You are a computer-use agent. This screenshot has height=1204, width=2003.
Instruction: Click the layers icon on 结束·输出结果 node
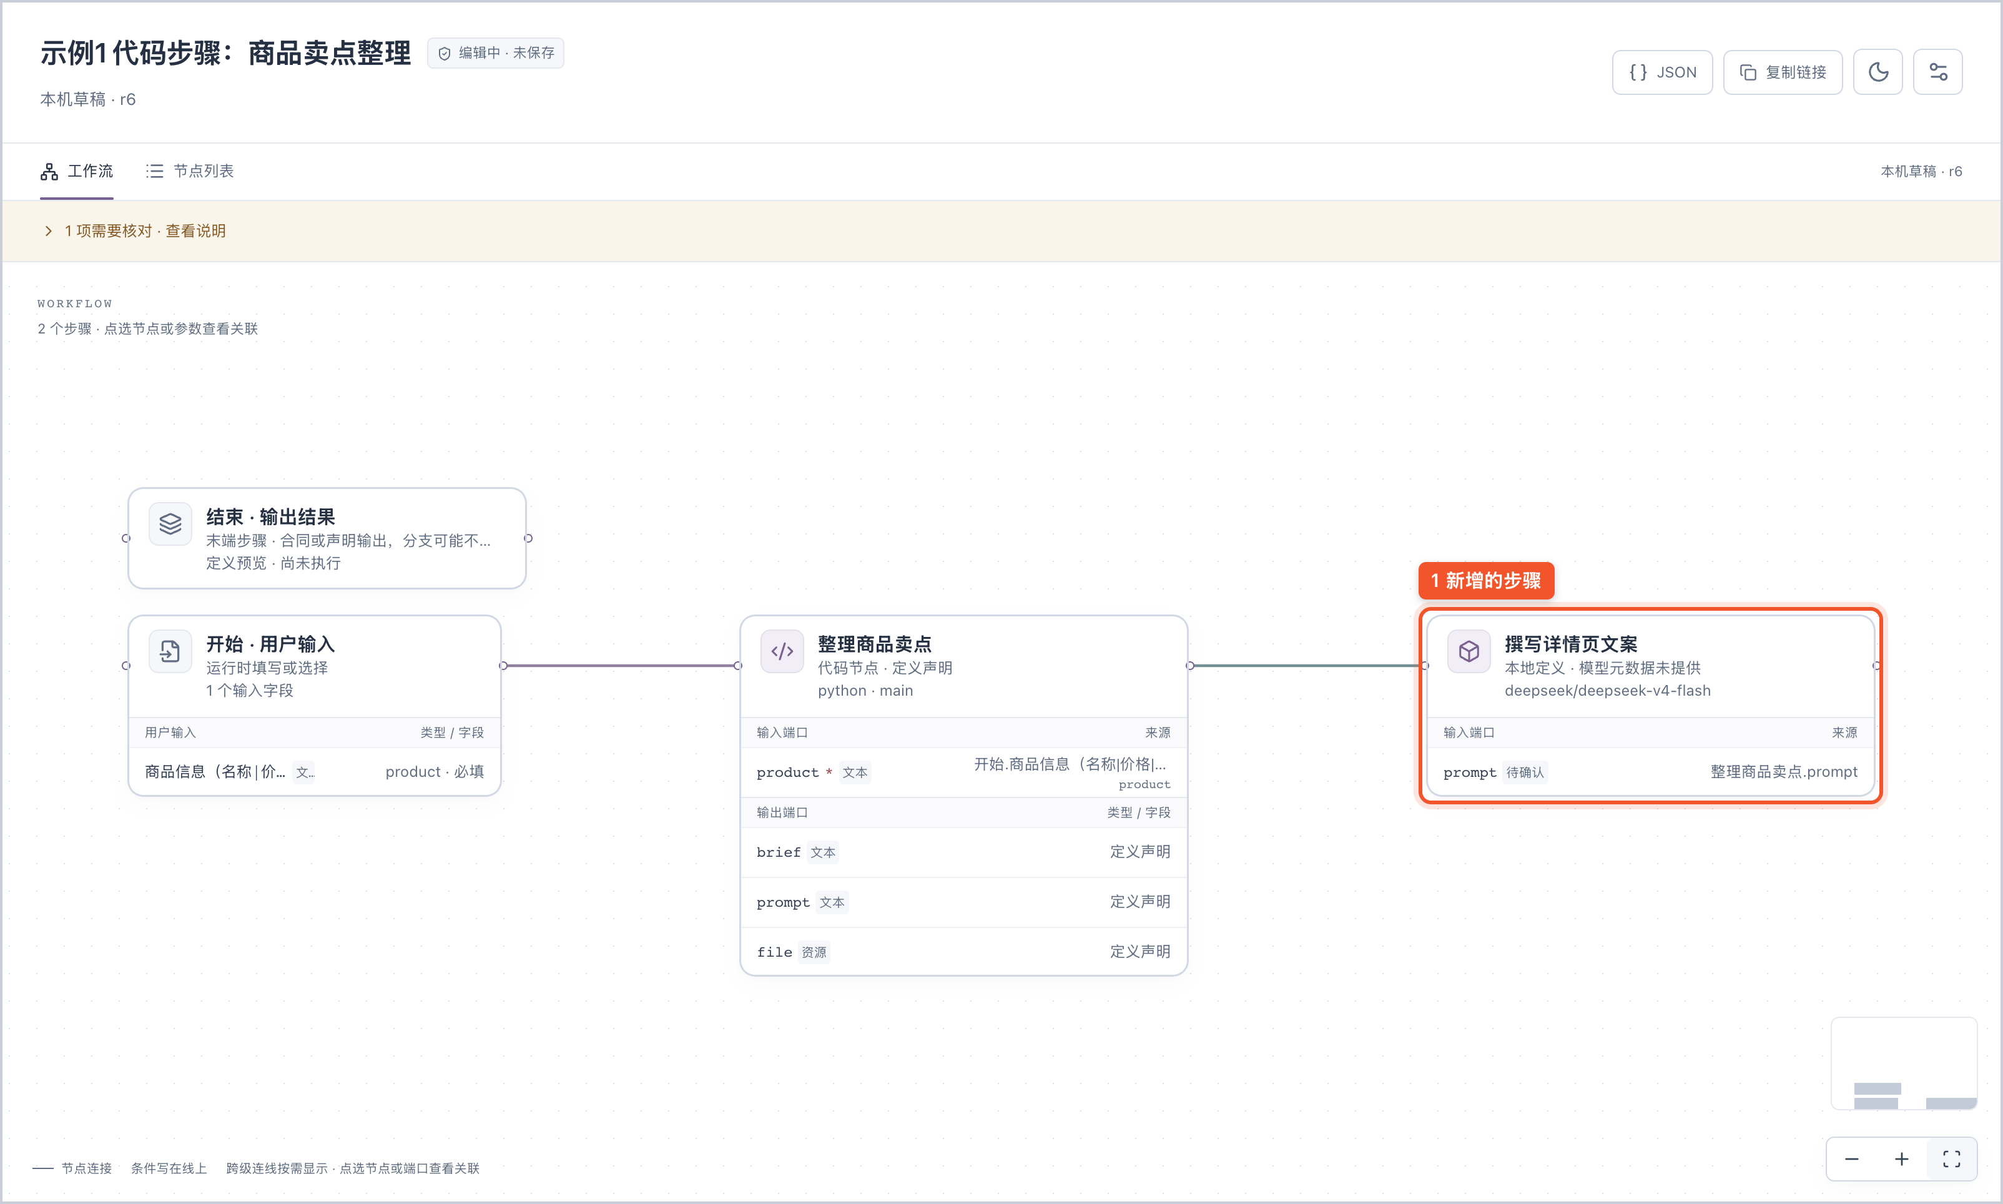[170, 523]
